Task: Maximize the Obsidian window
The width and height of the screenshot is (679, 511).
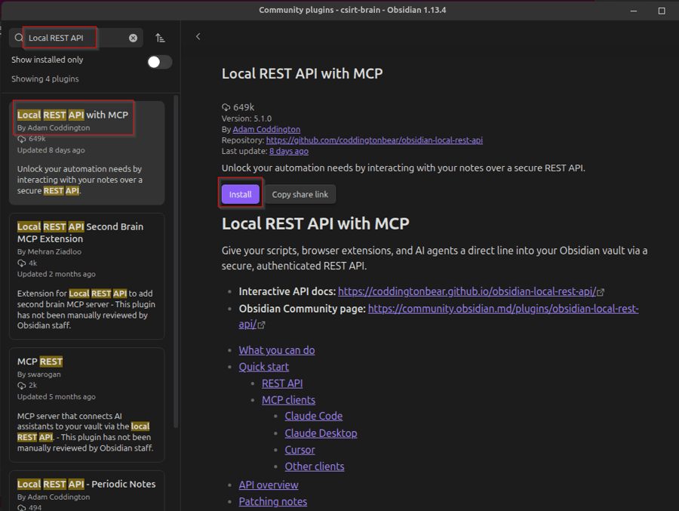Action: click(662, 11)
